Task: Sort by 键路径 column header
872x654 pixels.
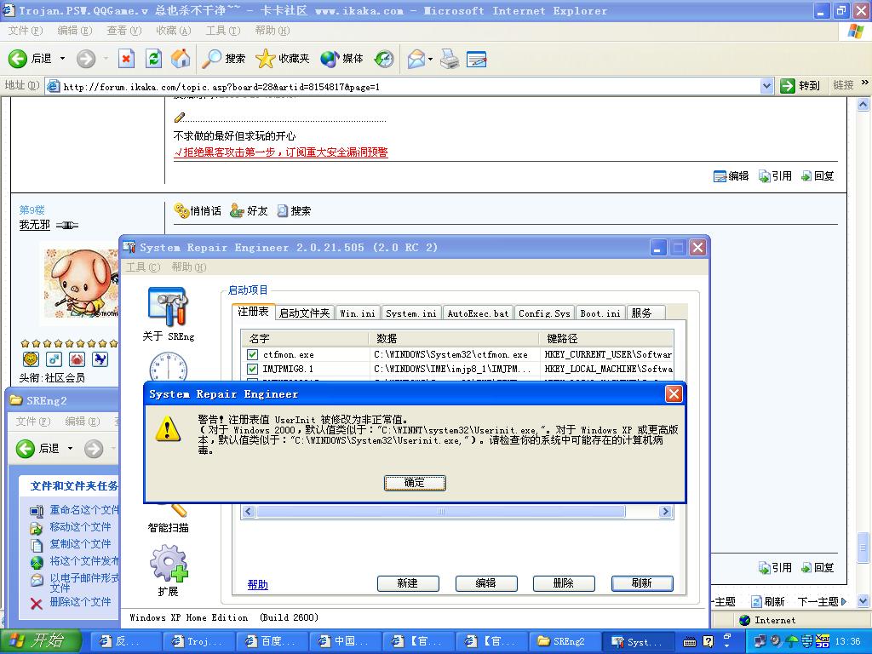Action: (x=606, y=338)
